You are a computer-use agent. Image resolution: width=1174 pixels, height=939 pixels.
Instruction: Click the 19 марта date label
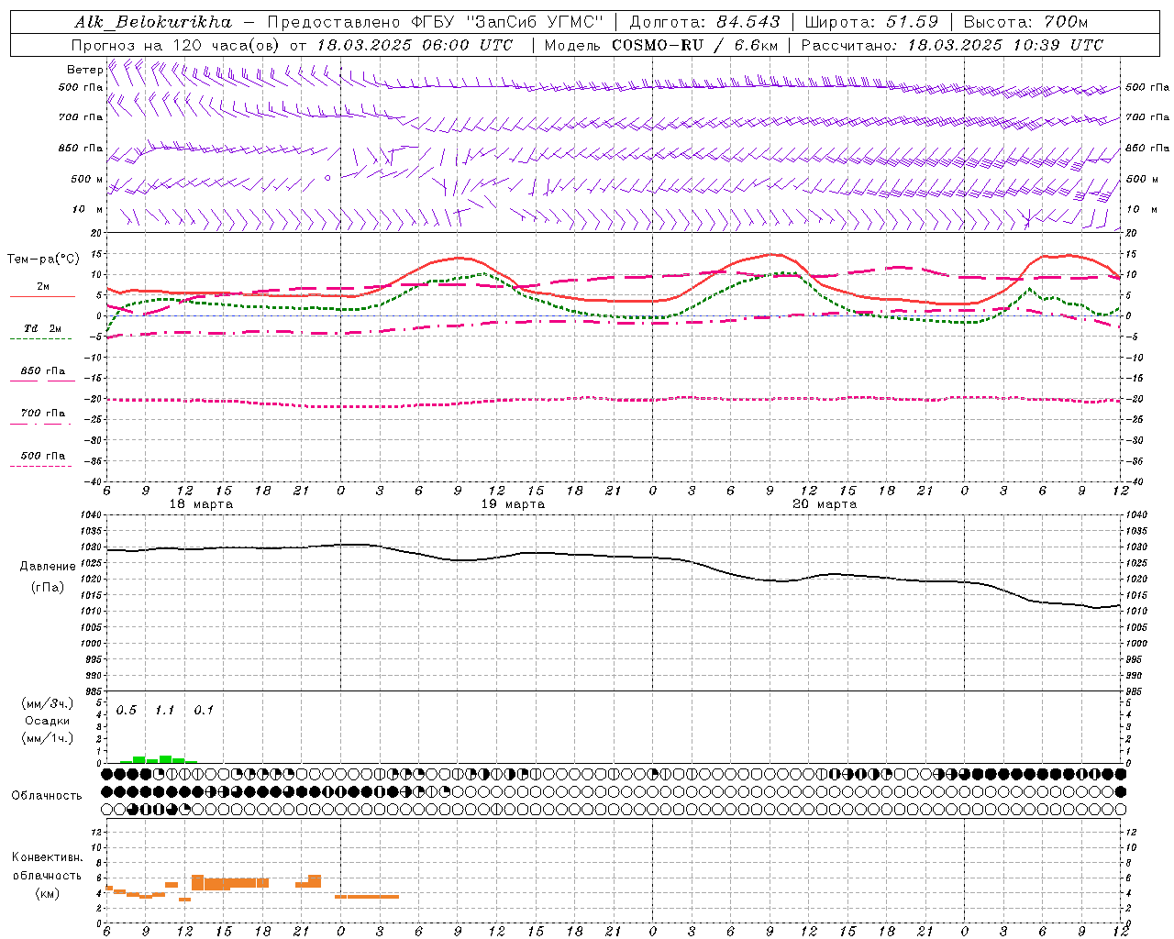pos(513,504)
